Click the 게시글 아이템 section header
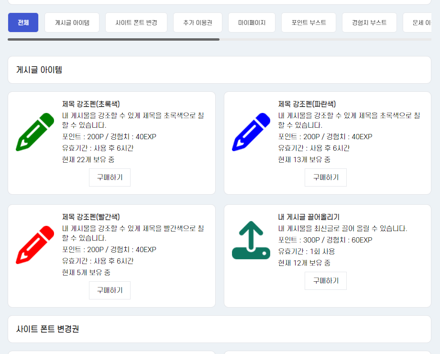This screenshot has width=440, height=354. 39,70
